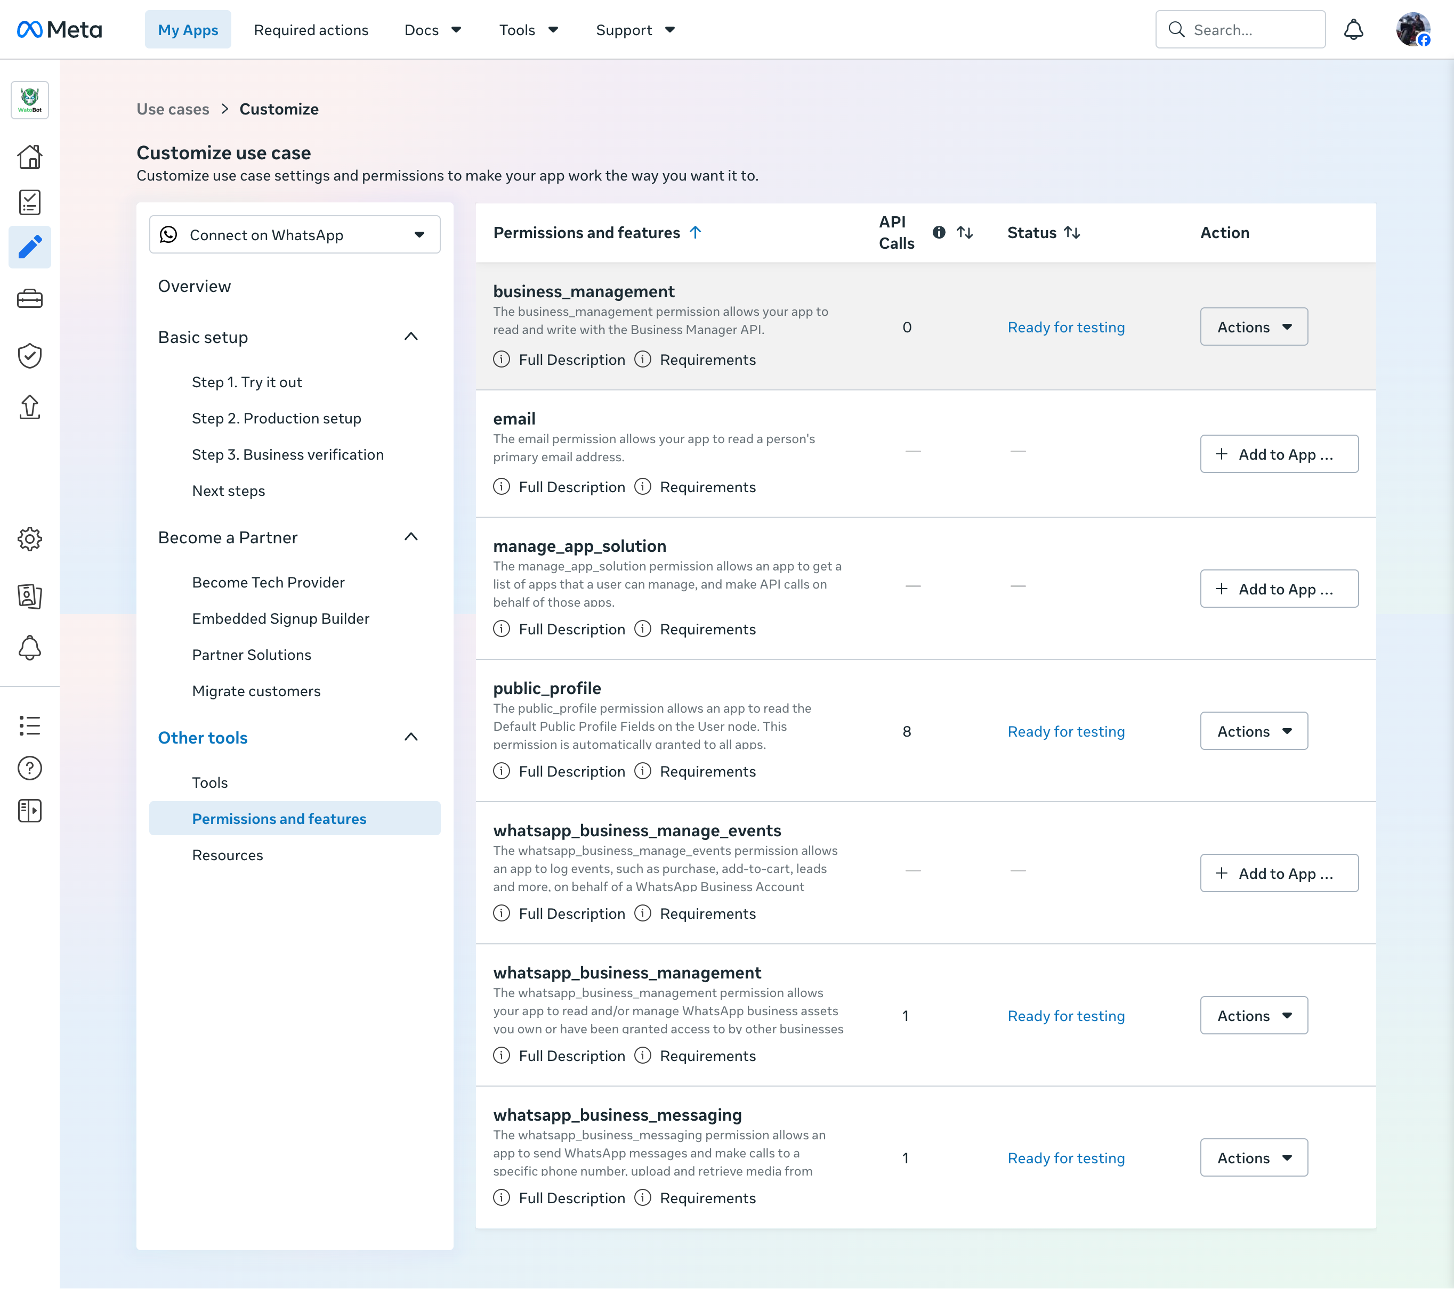Image resolution: width=1454 pixels, height=1289 pixels.
Task: Open Actions dropdown for business_management
Action: (x=1254, y=327)
